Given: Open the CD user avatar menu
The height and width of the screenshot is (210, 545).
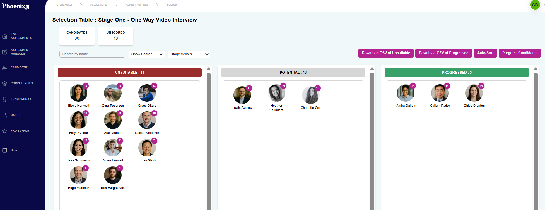Looking at the screenshot, I should (535, 5).
